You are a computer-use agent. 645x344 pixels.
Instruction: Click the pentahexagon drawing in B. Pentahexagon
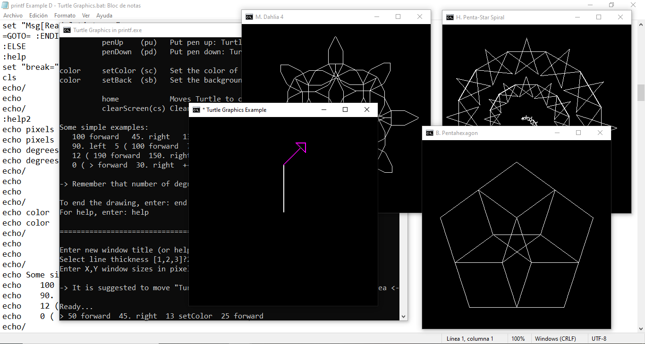click(x=517, y=235)
